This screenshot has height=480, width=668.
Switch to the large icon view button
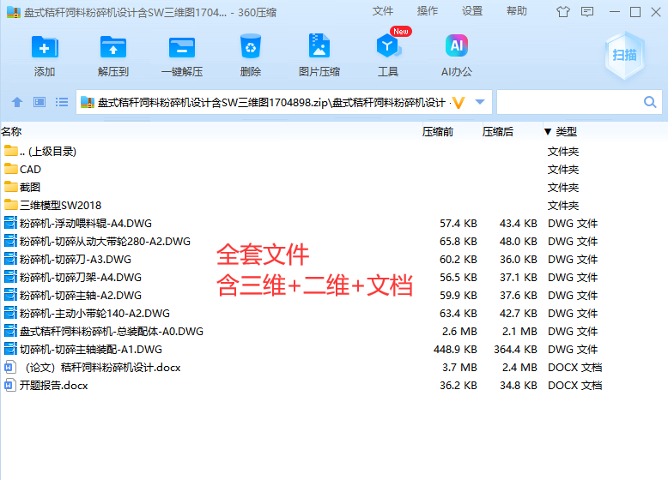tap(39, 102)
